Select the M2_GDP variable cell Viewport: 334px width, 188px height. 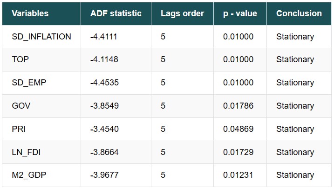click(x=41, y=175)
